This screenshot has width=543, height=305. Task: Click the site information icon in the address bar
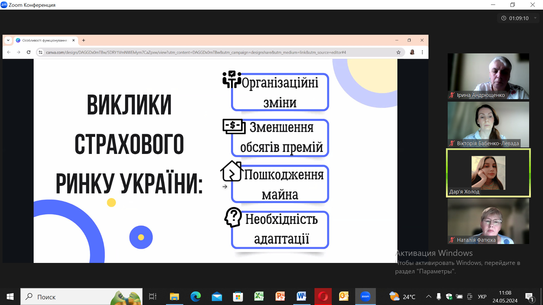coord(40,52)
